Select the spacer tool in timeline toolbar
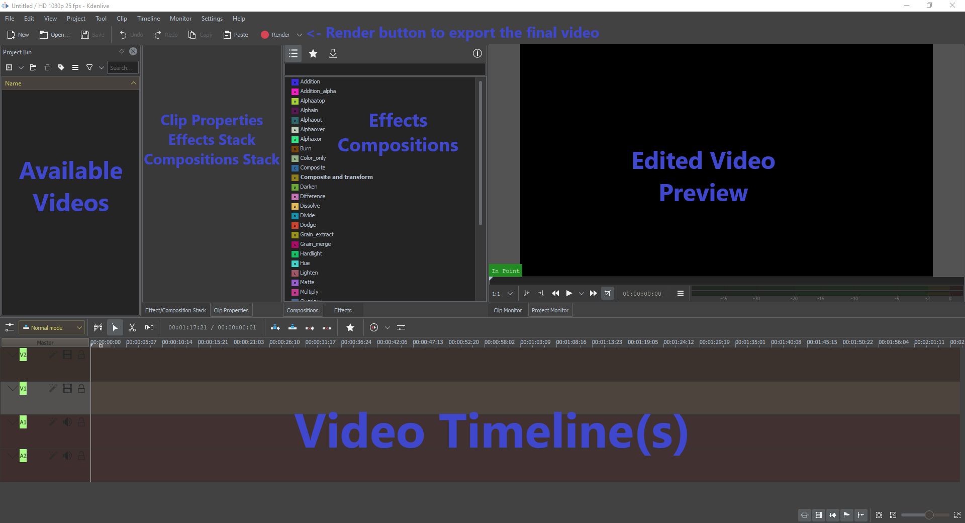 coord(149,327)
